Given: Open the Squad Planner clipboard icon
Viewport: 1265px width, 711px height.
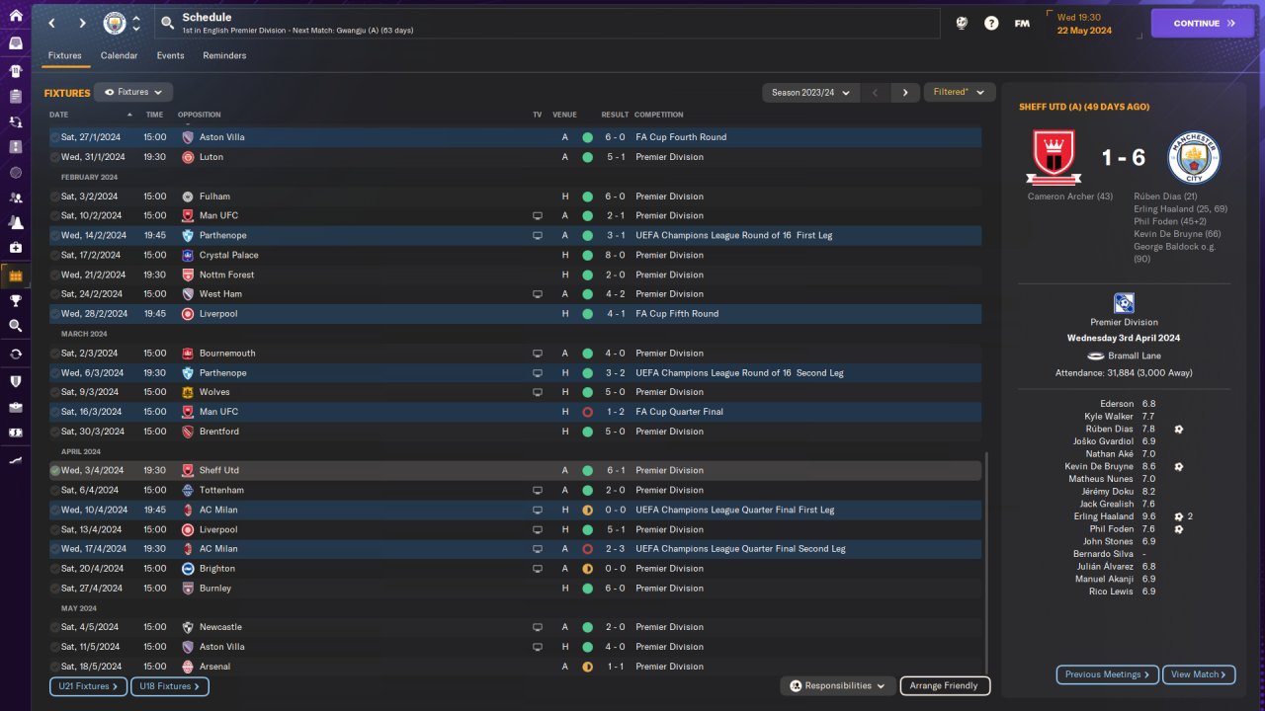Looking at the screenshot, I should pos(15,96).
